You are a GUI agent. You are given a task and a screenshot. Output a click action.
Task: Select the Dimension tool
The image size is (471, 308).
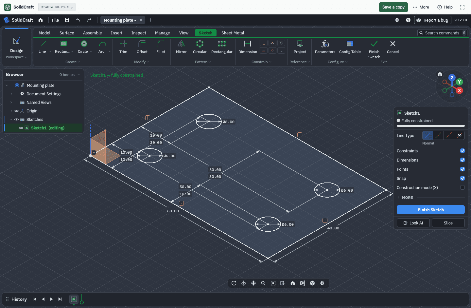[248, 47]
